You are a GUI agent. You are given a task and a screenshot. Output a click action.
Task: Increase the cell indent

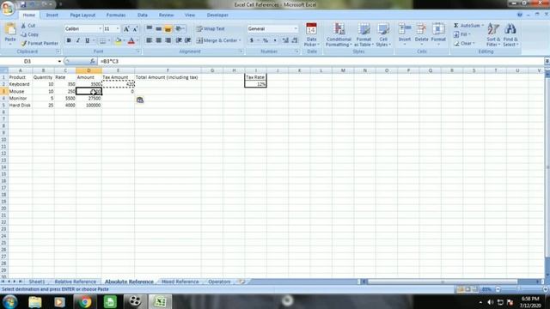188,40
